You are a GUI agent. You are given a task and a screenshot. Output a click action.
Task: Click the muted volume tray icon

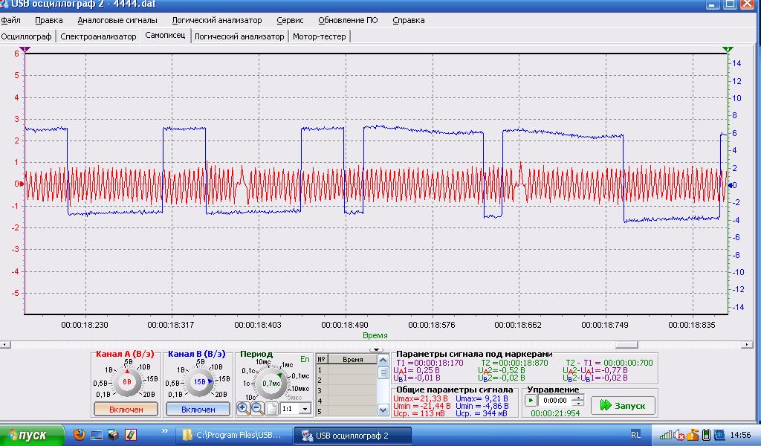tap(679, 436)
